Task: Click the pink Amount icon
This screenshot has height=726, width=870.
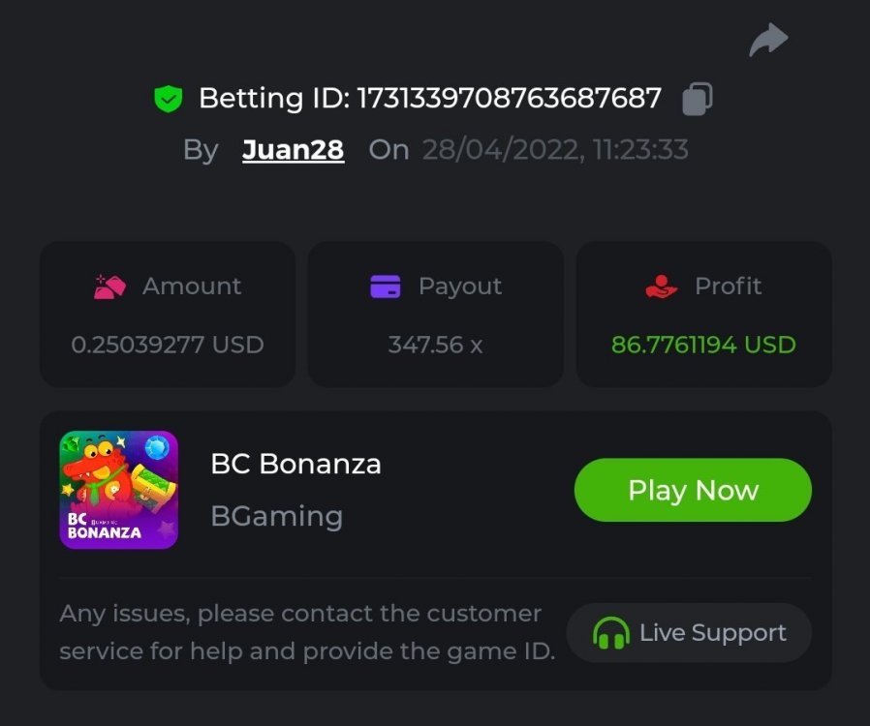Action: pyautogui.click(x=109, y=287)
